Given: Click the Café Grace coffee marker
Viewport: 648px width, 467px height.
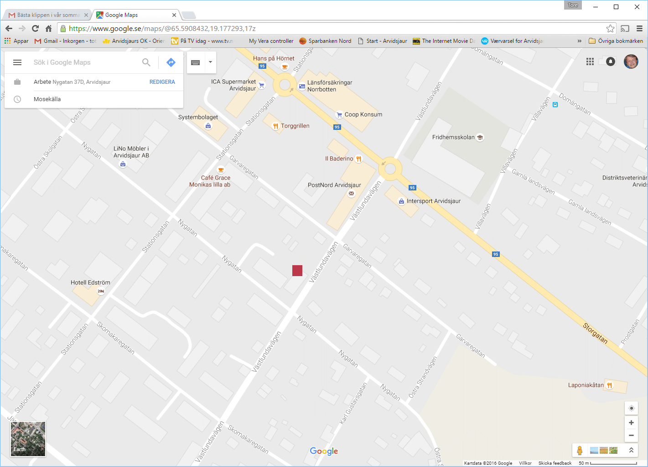Looking at the screenshot, I should 221,170.
